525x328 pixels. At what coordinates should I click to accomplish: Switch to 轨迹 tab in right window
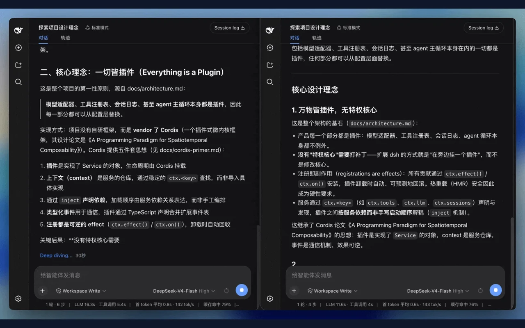[317, 38]
